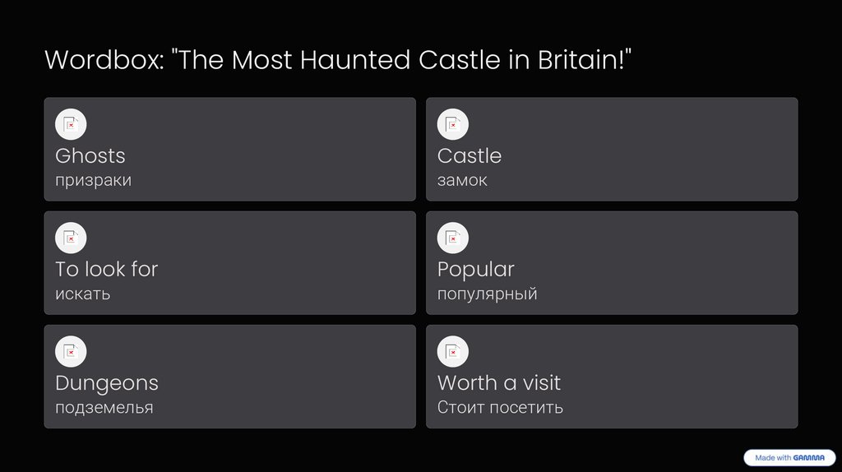Click the Gamma logo text
The image size is (842, 472).
(809, 458)
